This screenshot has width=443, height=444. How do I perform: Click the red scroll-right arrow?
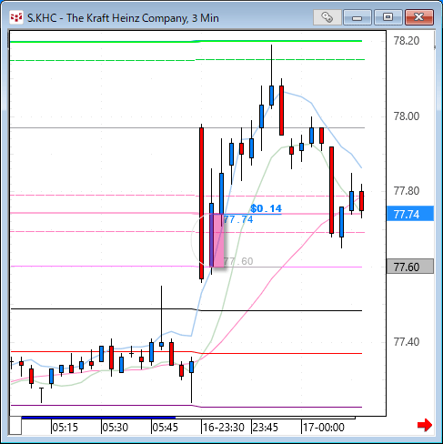click(425, 425)
